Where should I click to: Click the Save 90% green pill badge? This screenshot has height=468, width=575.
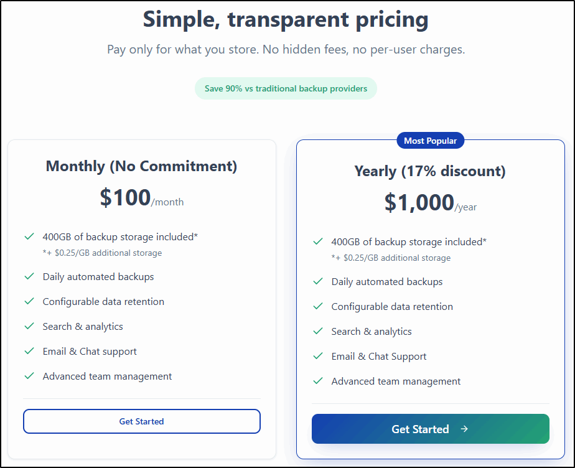point(286,88)
